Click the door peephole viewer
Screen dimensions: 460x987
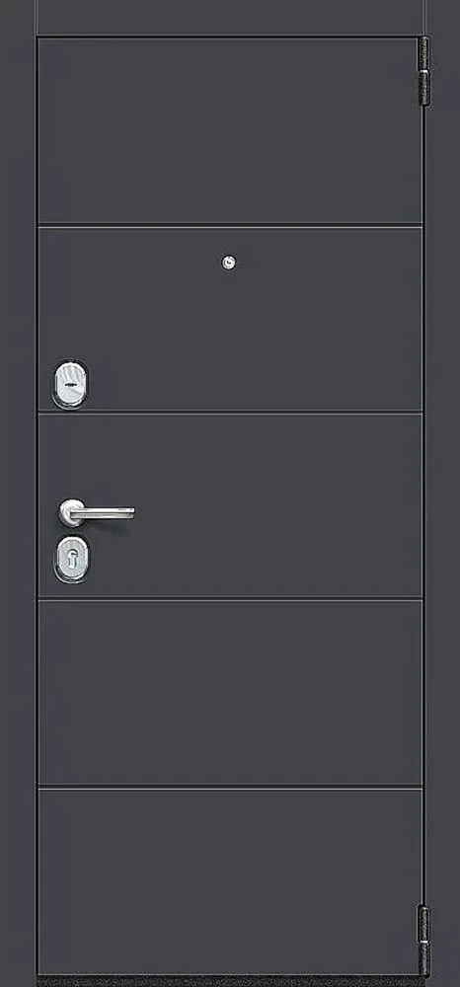(x=229, y=263)
